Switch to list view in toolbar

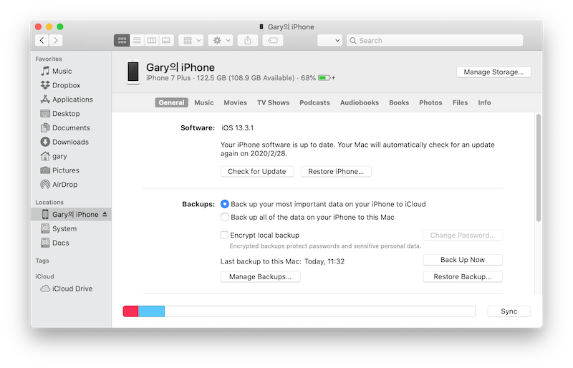point(137,40)
